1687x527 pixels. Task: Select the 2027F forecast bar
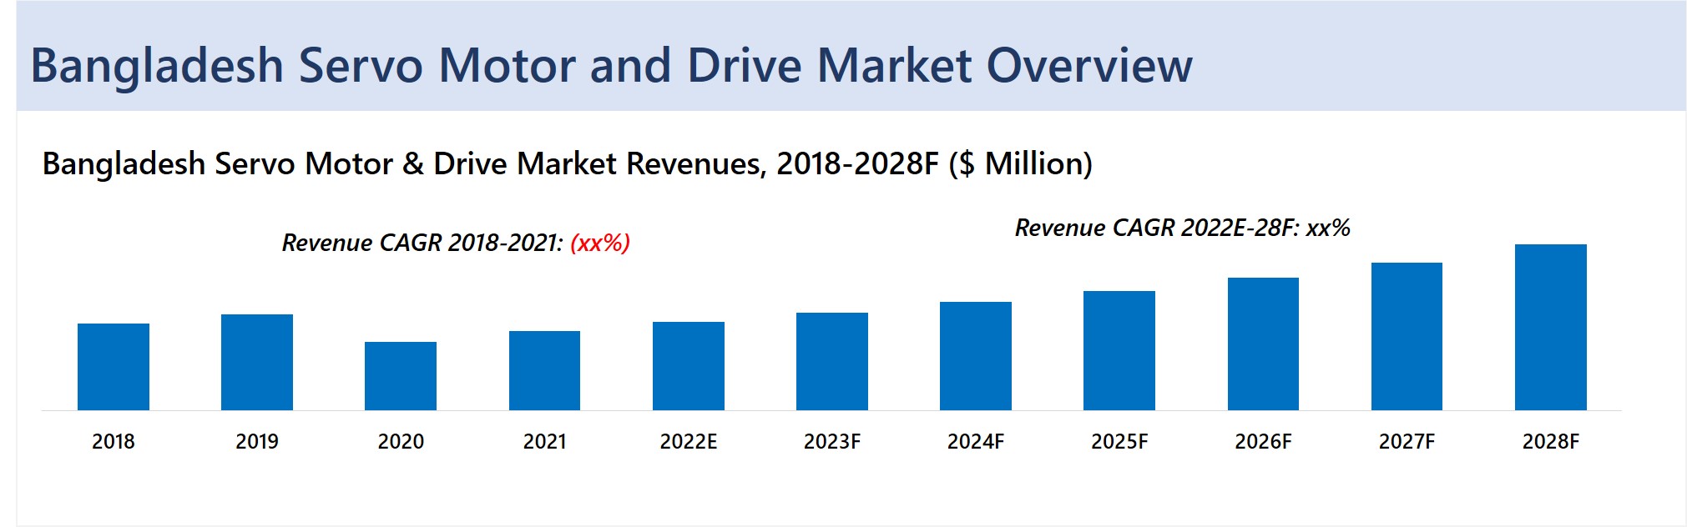pyautogui.click(x=1407, y=336)
